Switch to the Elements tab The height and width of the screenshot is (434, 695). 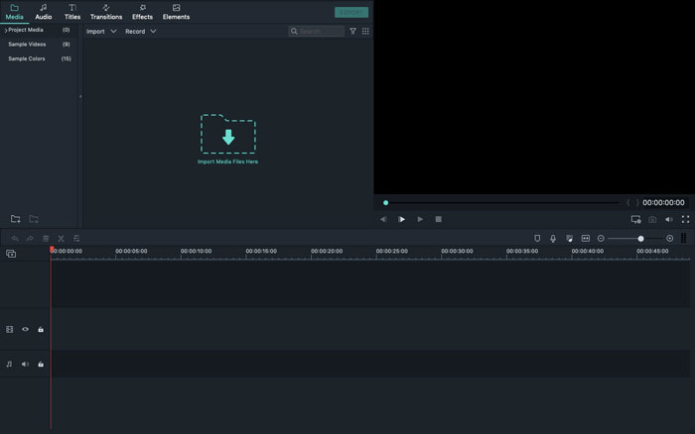pos(176,12)
